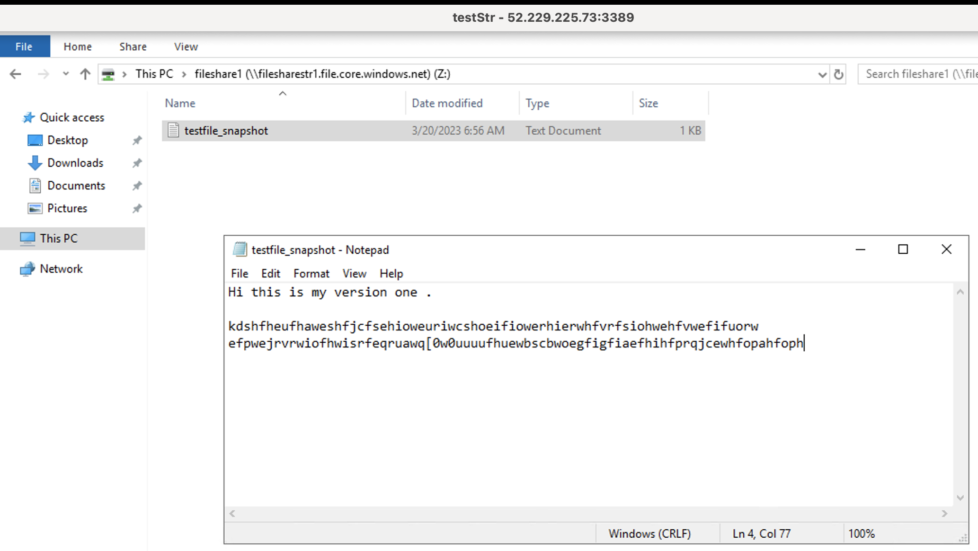Viewport: 978px width, 551px height.
Task: Click the Notepad icon in the title bar
Action: tap(240, 249)
